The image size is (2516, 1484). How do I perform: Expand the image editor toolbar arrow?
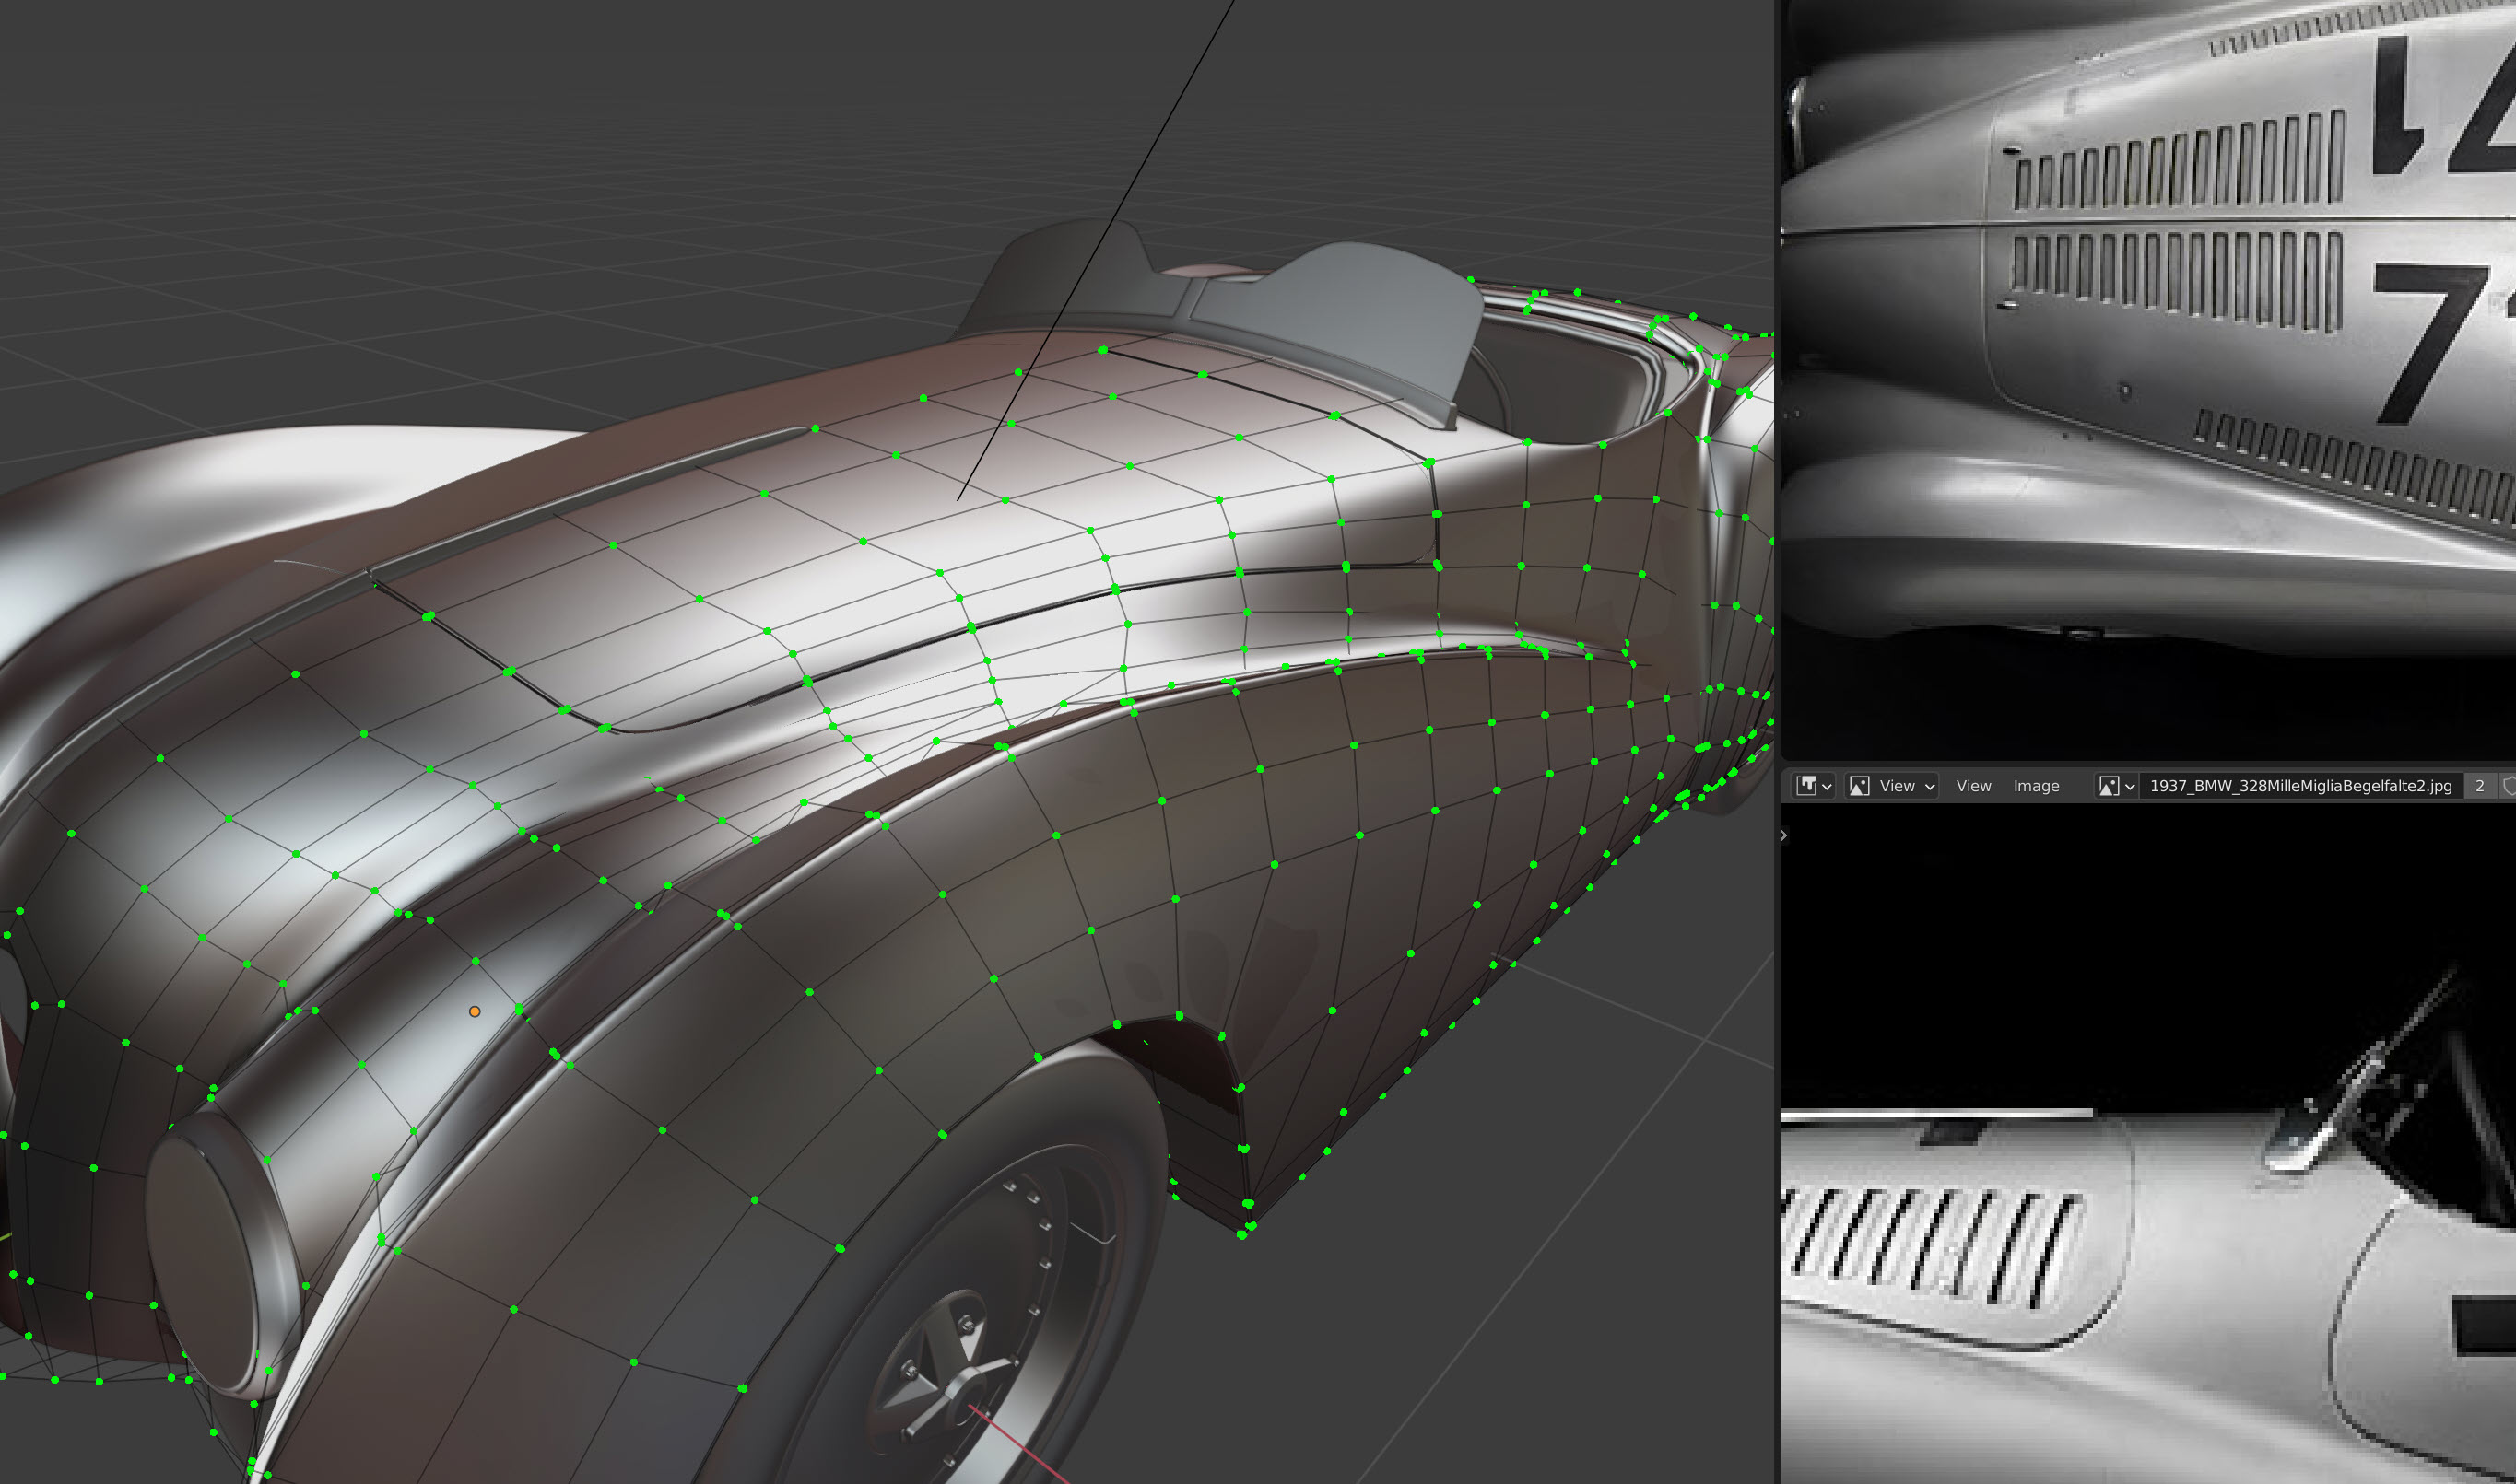(x=1783, y=835)
